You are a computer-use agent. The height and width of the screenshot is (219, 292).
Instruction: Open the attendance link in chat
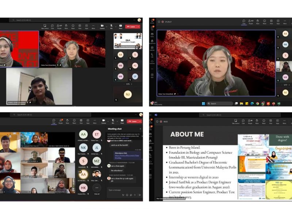127,157
